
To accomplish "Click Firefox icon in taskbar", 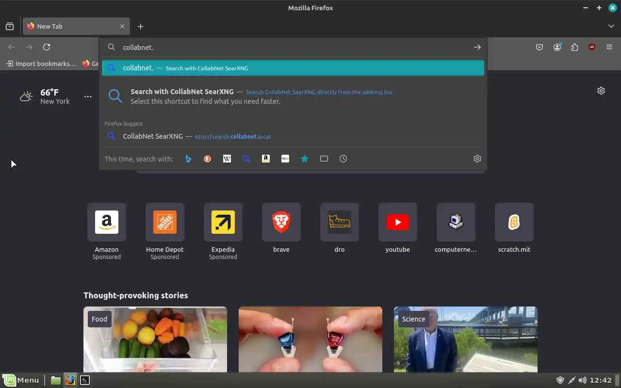I will coord(70,380).
